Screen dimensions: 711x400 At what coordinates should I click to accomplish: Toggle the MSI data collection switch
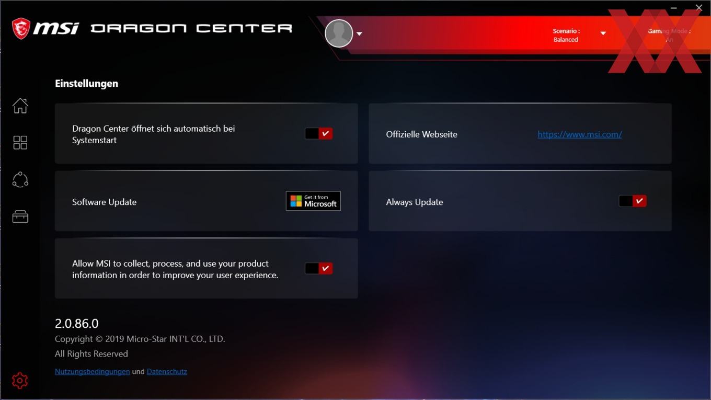tap(319, 269)
